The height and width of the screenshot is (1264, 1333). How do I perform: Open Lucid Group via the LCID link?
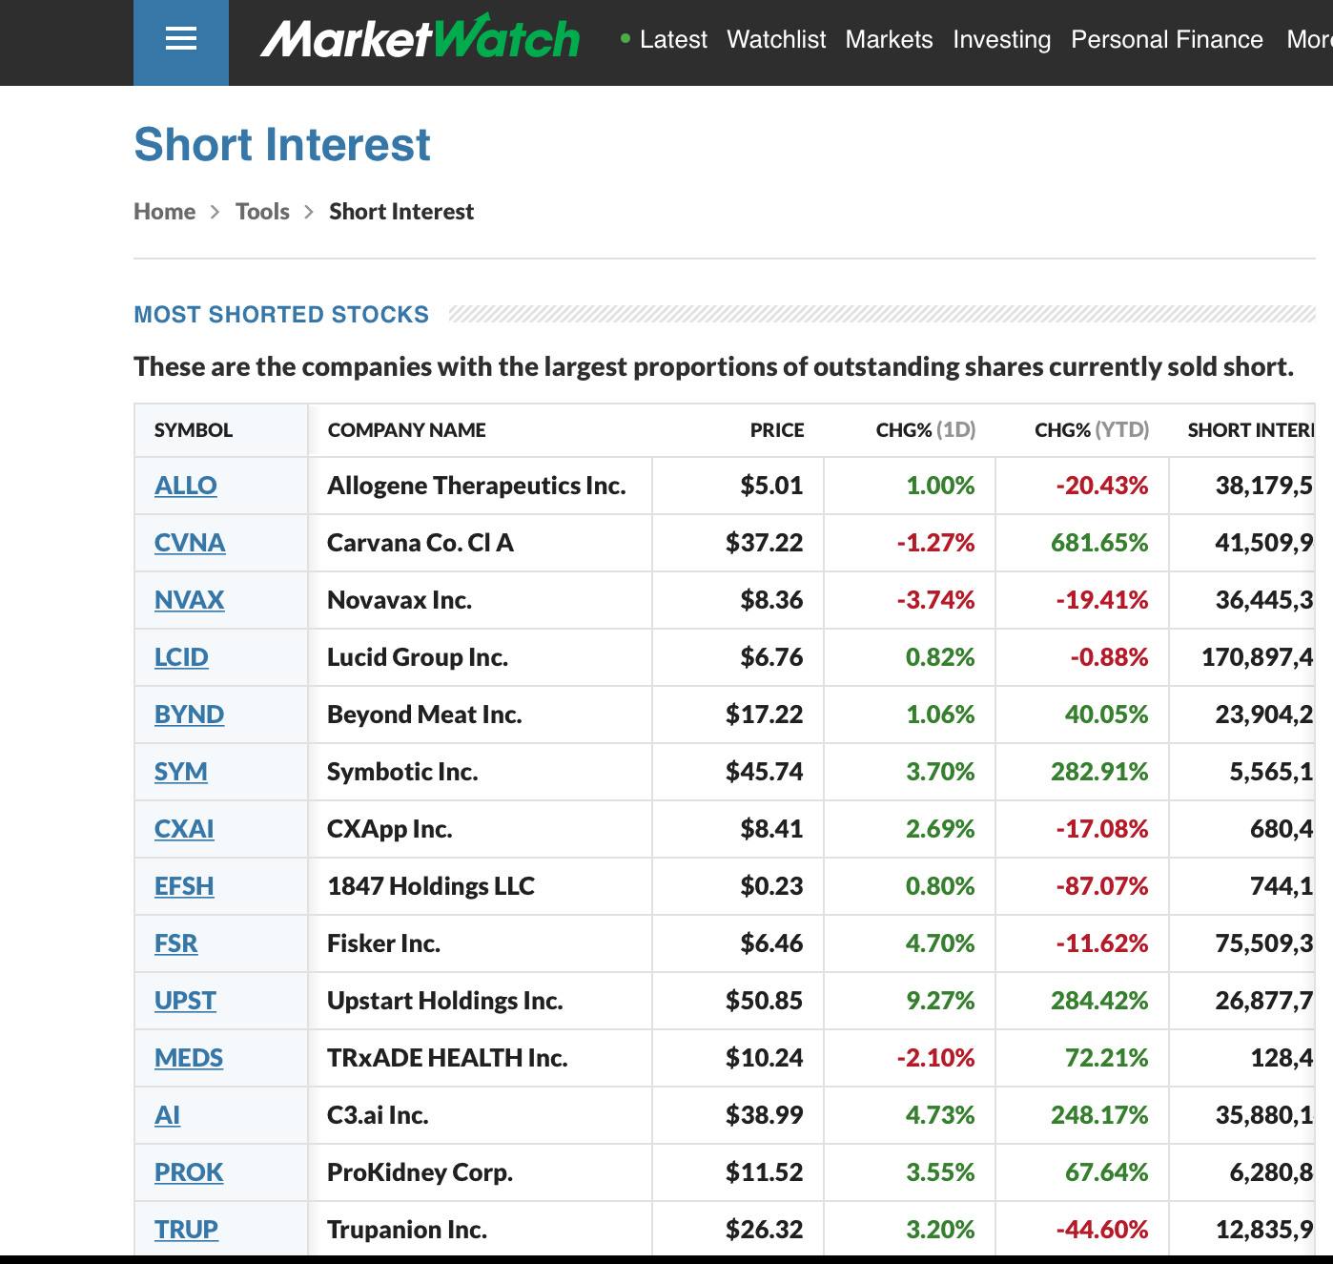click(182, 657)
